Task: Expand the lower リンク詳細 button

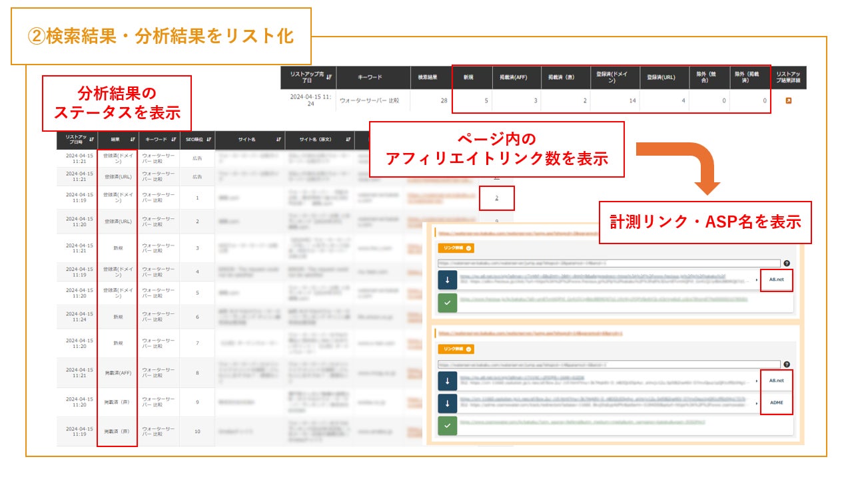Action: pos(456,349)
